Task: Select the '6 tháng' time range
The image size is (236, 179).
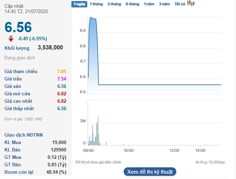Action: pyautogui.click(x=132, y=4)
